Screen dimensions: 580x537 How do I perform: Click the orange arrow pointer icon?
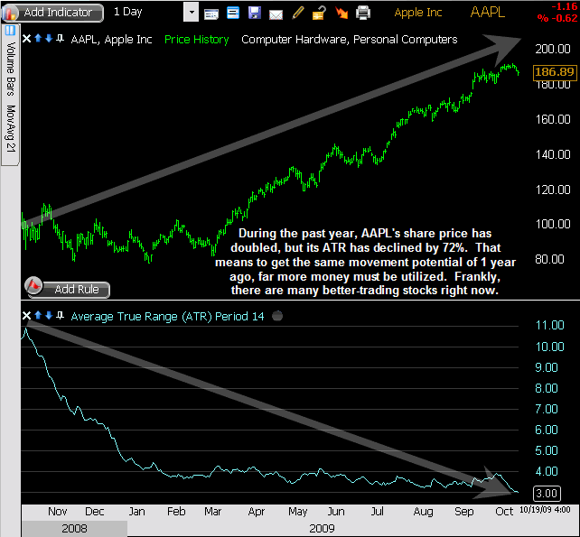(x=341, y=13)
